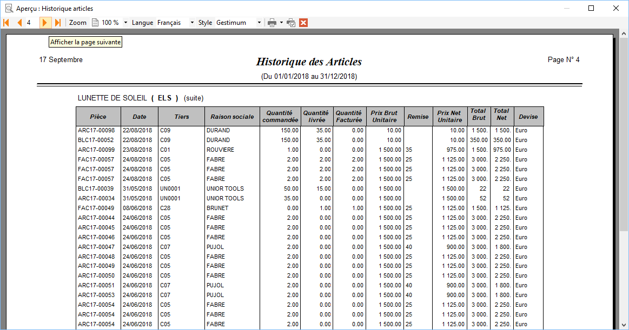
Task: Expand the printer options dropdown arrow
Action: pyautogui.click(x=281, y=23)
